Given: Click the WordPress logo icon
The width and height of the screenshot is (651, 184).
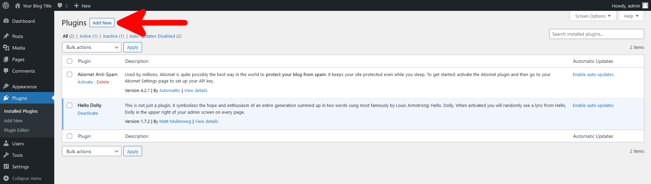Looking at the screenshot, I should pos(6,5).
